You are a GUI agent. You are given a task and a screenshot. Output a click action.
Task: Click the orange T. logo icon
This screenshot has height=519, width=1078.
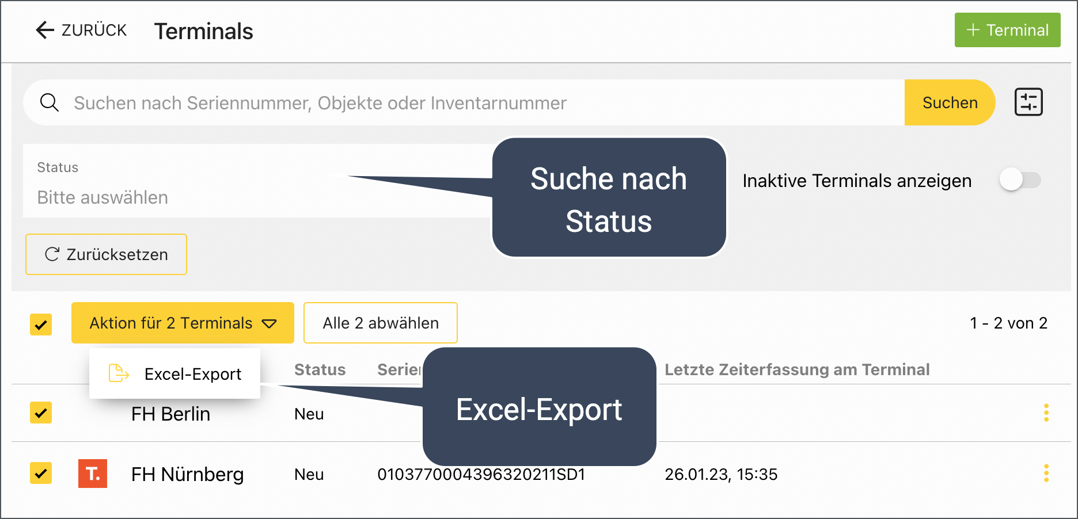93,474
